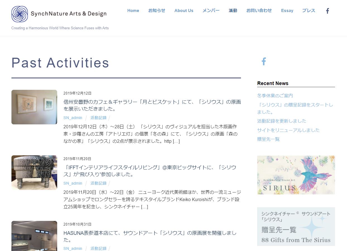Click the SIRIUS blue bird banner
The width and height of the screenshot is (347, 251).
pyautogui.click(x=296, y=175)
